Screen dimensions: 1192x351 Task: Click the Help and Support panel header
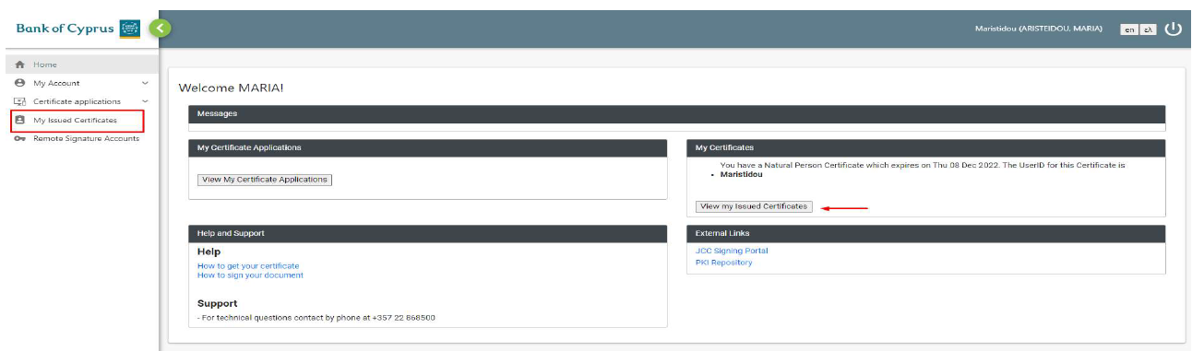(x=427, y=234)
